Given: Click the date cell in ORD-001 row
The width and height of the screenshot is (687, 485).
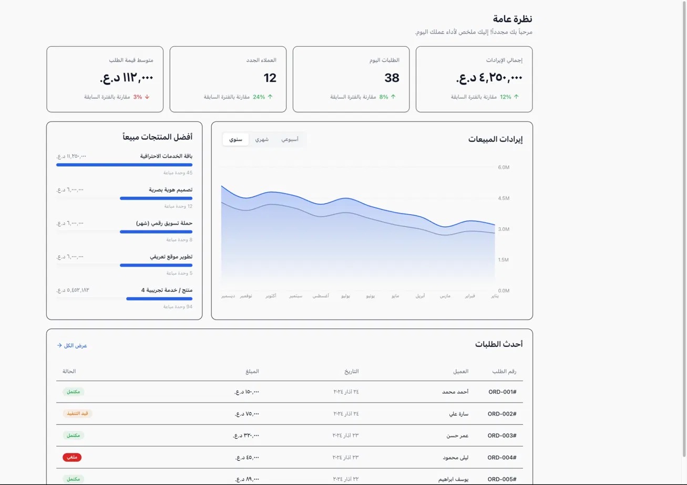Looking at the screenshot, I should (x=346, y=392).
